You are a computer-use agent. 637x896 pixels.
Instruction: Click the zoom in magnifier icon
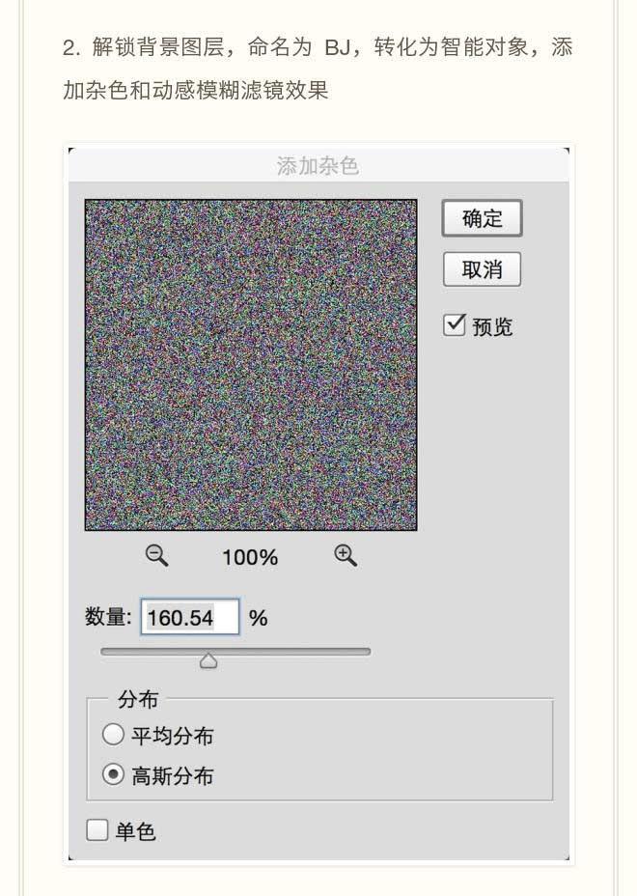346,555
